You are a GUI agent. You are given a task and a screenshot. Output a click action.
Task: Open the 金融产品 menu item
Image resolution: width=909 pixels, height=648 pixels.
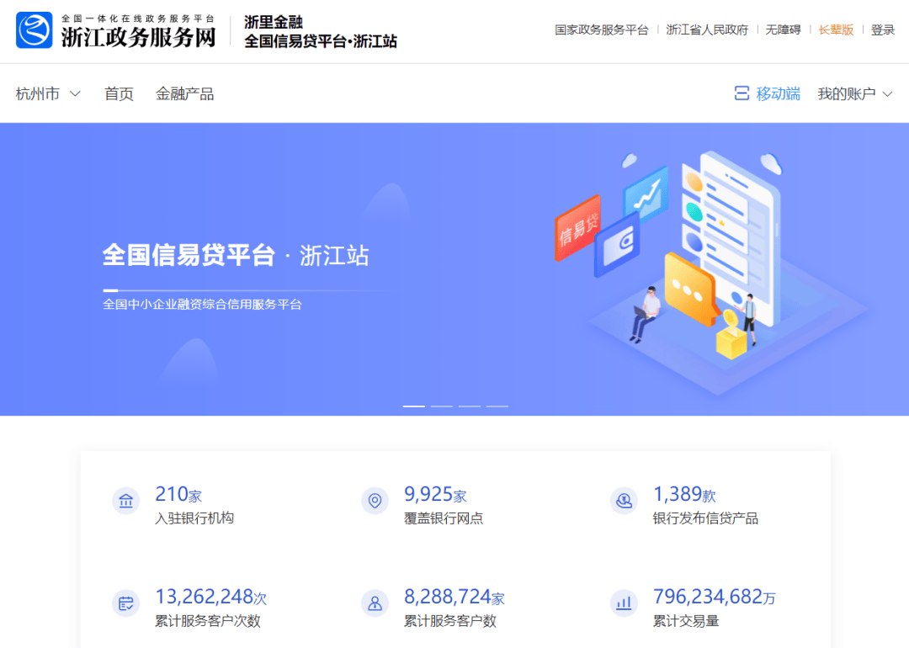185,94
